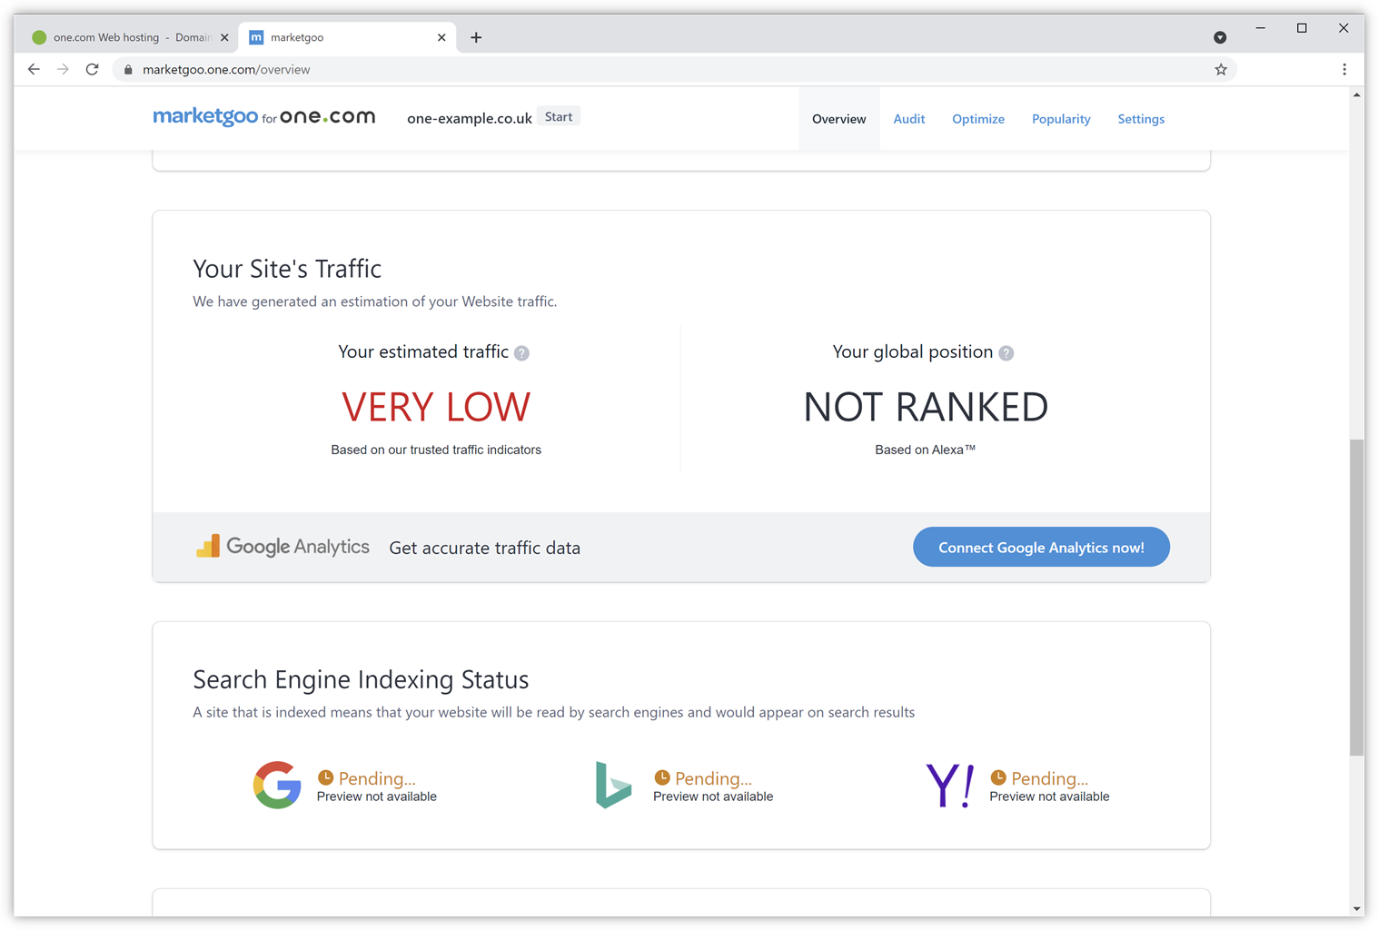Viewport: 1378px width, 930px height.
Task: Bookmark this page with the star icon
Action: tap(1221, 70)
